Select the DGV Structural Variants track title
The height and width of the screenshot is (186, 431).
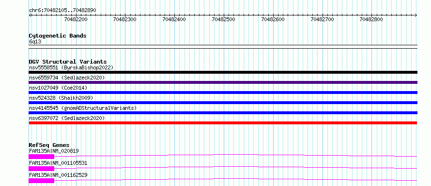(68, 62)
